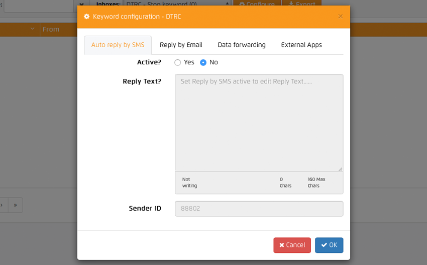The image size is (427, 265).
Task: Confirm with the OK button
Action: pyautogui.click(x=329, y=245)
